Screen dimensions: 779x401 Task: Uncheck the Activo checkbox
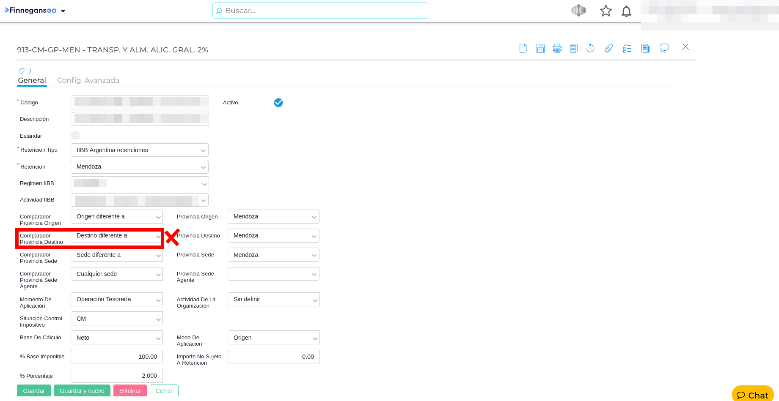coord(278,103)
